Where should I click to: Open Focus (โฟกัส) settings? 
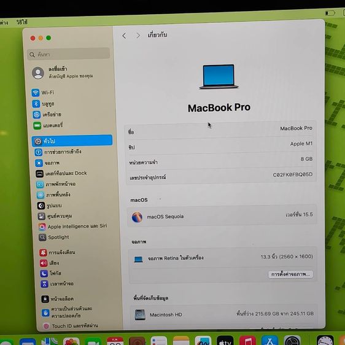(x=51, y=273)
